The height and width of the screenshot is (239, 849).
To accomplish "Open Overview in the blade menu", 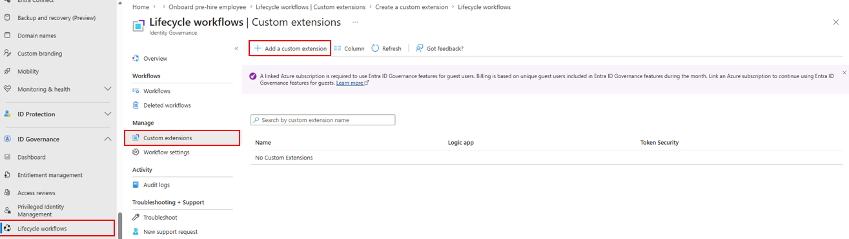I will click(x=155, y=58).
